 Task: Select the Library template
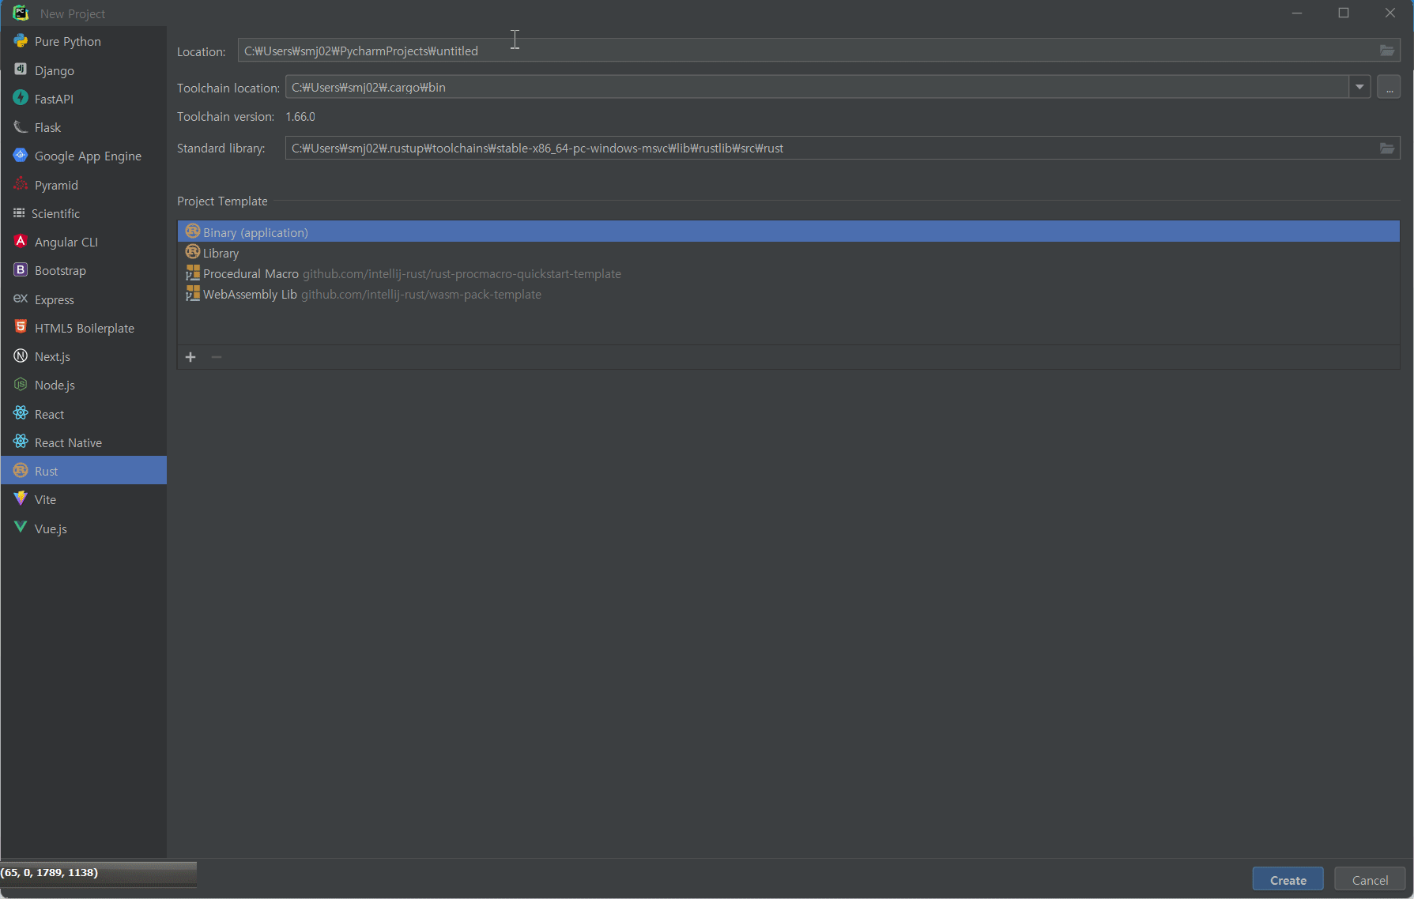[x=788, y=253]
